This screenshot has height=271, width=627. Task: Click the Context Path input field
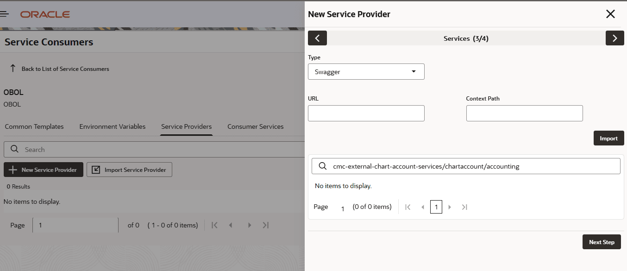(524, 113)
